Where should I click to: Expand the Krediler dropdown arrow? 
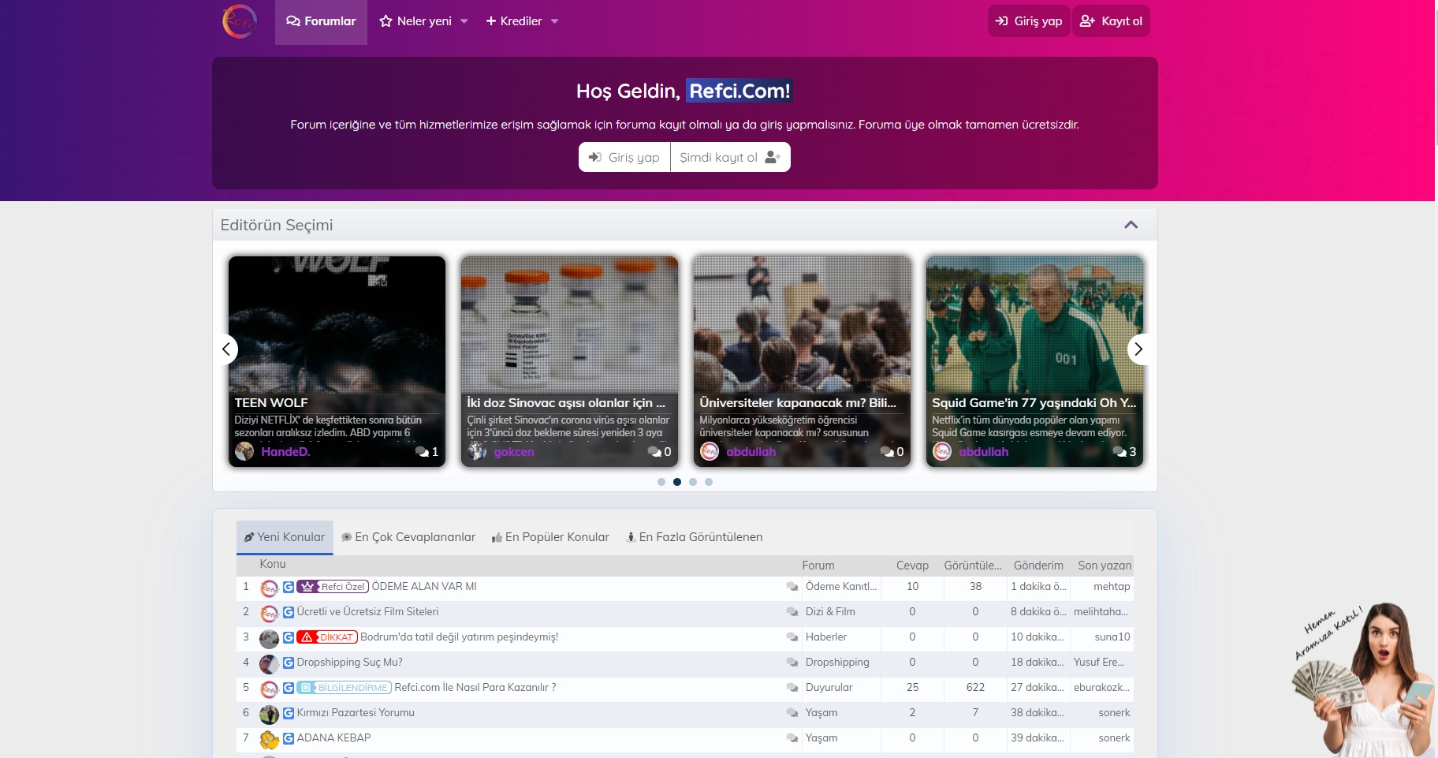click(555, 21)
